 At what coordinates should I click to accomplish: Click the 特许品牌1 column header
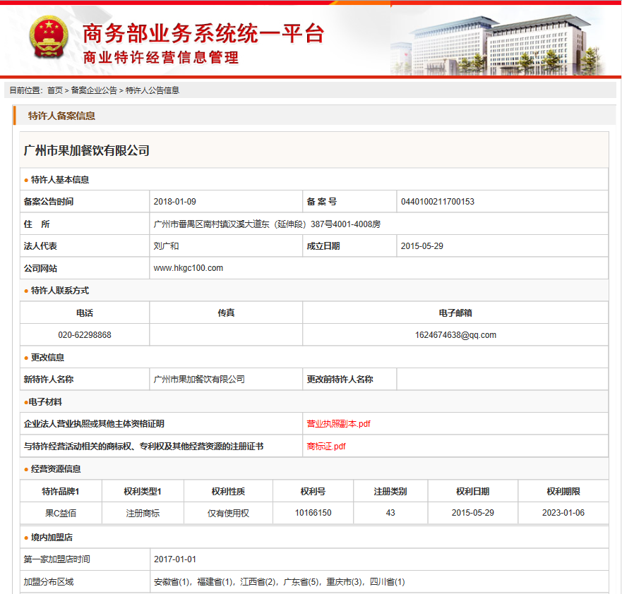coord(61,492)
